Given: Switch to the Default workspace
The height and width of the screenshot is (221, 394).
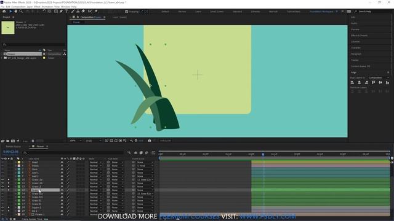Looking at the screenshot, I should pos(165,12).
